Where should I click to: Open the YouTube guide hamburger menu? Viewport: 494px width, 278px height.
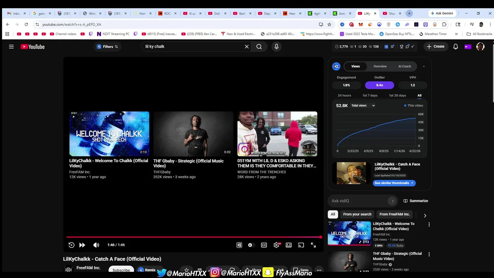(x=11, y=47)
